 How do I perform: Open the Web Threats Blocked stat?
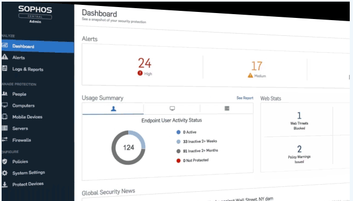pos(299,121)
